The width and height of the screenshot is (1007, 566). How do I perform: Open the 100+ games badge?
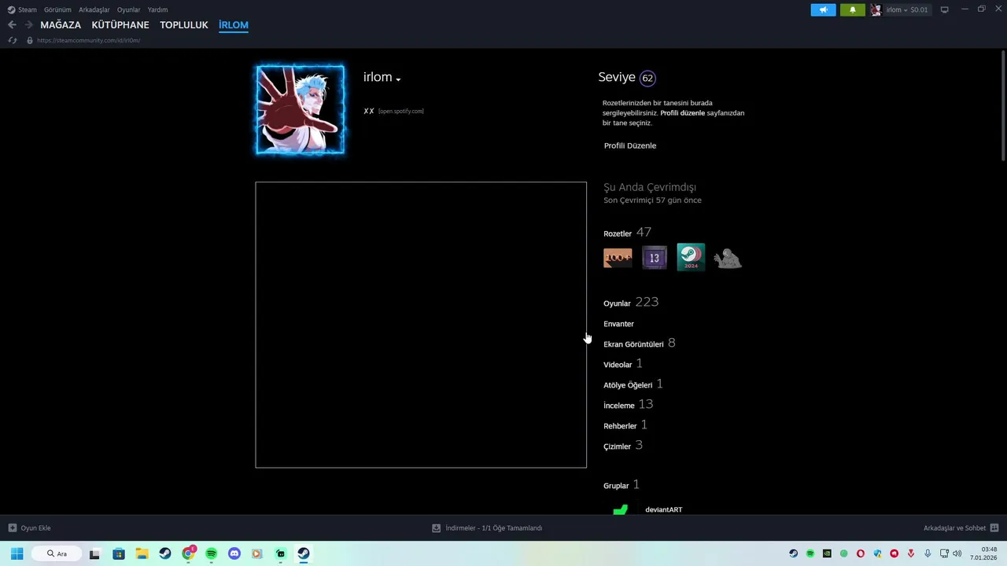point(618,258)
